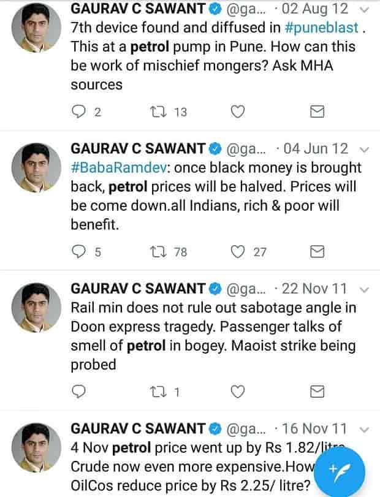Expand the 04 Jun 12 tweet menu arrow
The width and height of the screenshot is (380, 497).
363,149
